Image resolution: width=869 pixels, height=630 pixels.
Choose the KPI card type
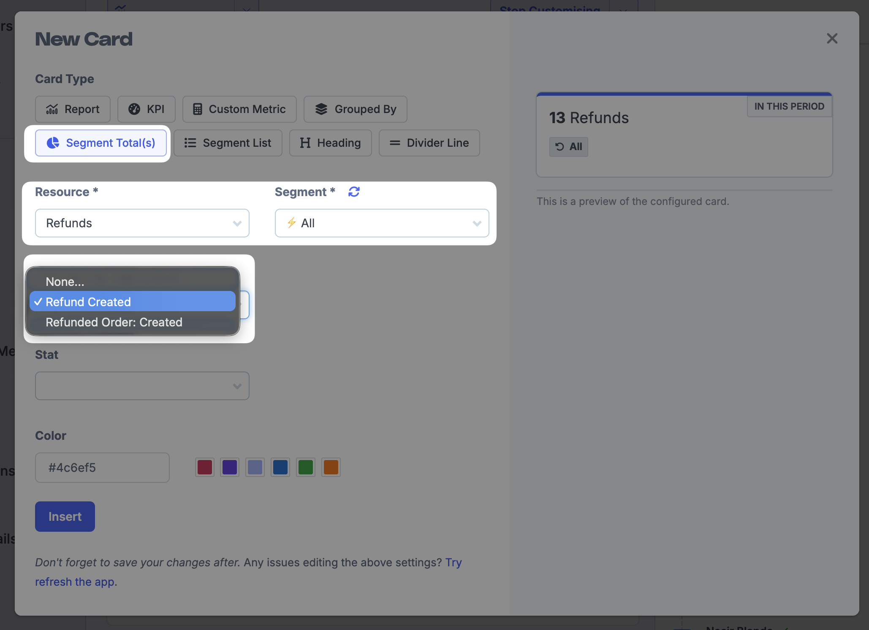(146, 109)
